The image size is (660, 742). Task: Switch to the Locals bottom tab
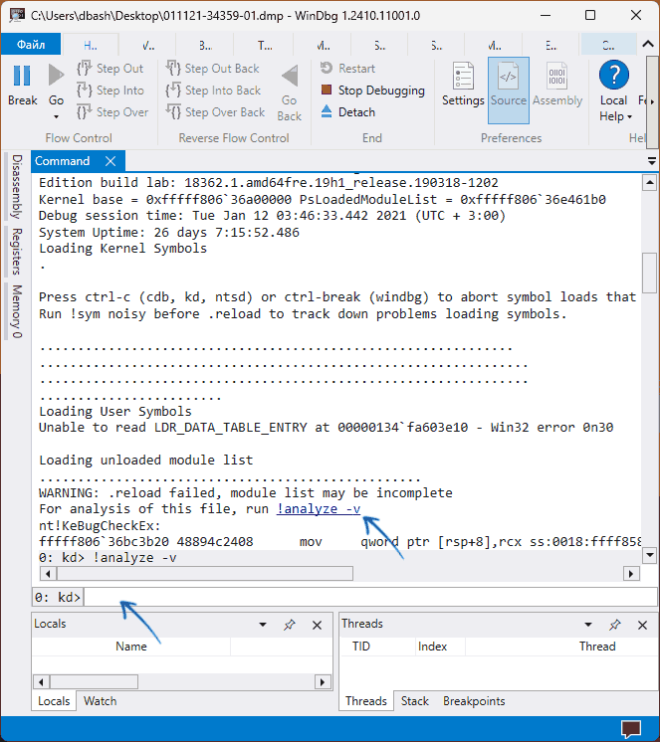[x=54, y=701]
